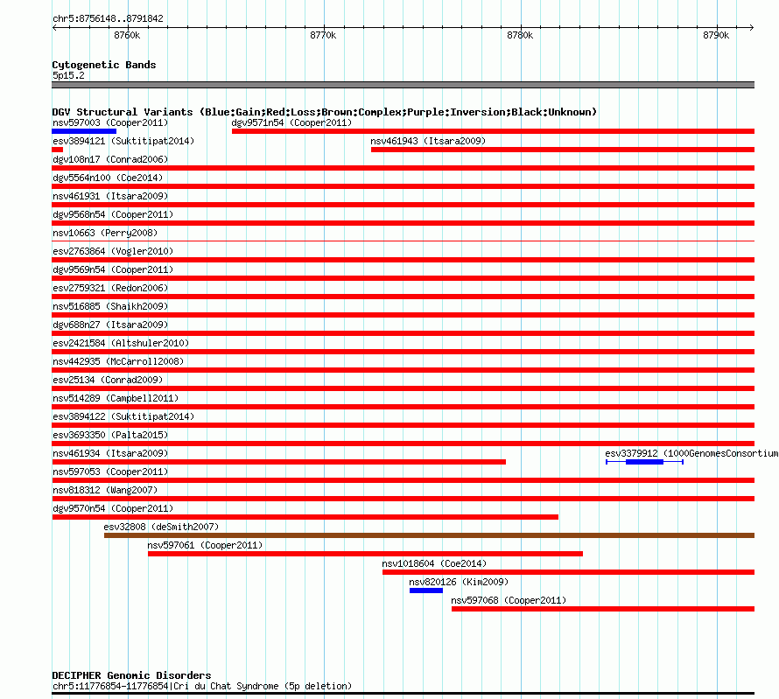Select dgv9569n54 (Cooper2011) label
Viewport: 779px width, 699px height.
tap(113, 269)
